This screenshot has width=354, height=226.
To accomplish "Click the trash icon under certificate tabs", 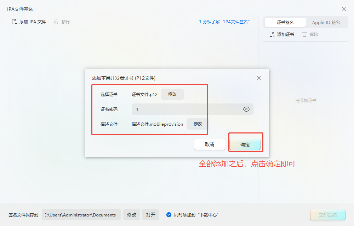I will [304, 35].
